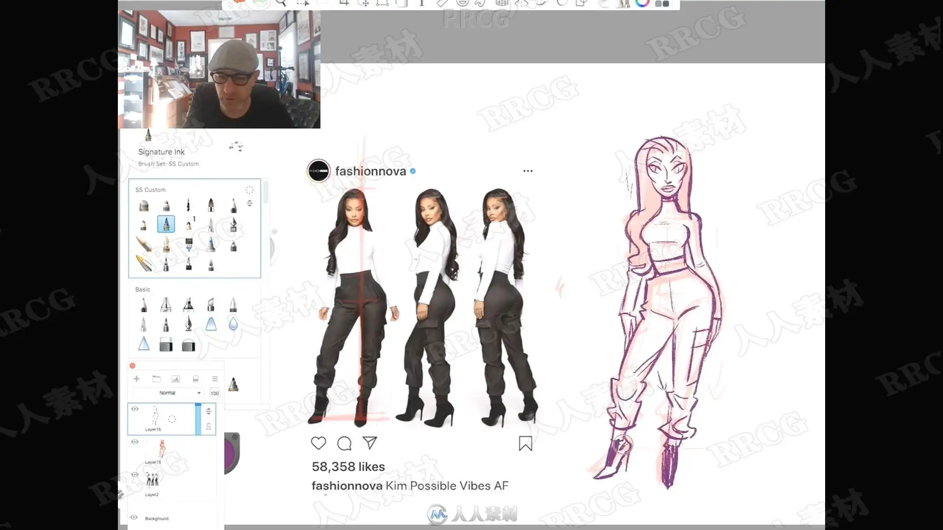This screenshot has width=943, height=530.
Task: Add an image layer
Action: coord(175,379)
